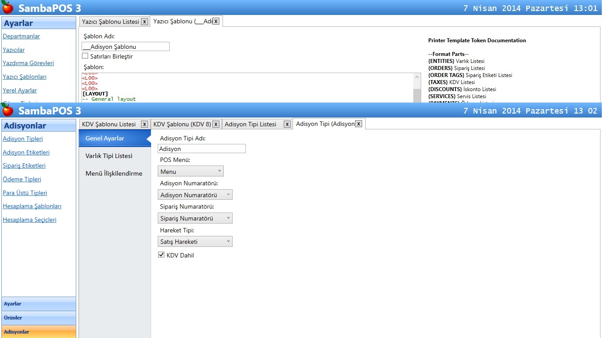This screenshot has width=608, height=338.
Task: Open the Sipariş Numaratörü dropdown
Action: coord(195,218)
